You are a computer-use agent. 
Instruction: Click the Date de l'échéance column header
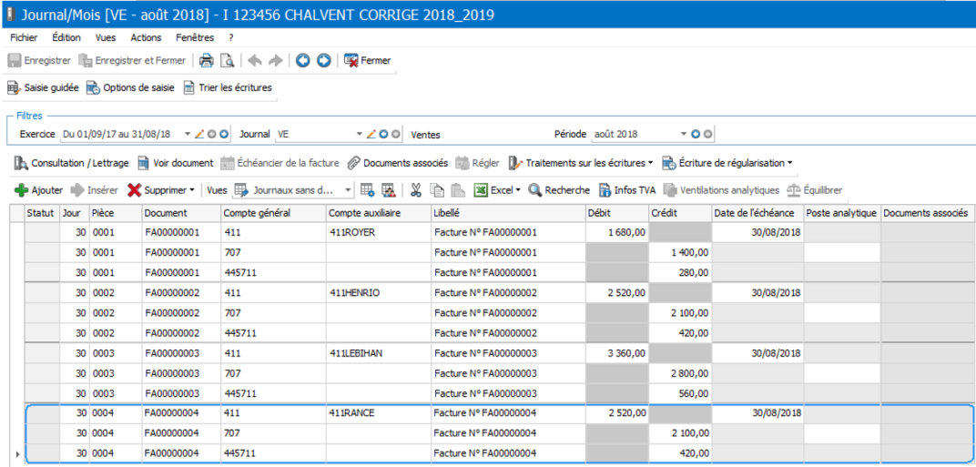tap(757, 213)
